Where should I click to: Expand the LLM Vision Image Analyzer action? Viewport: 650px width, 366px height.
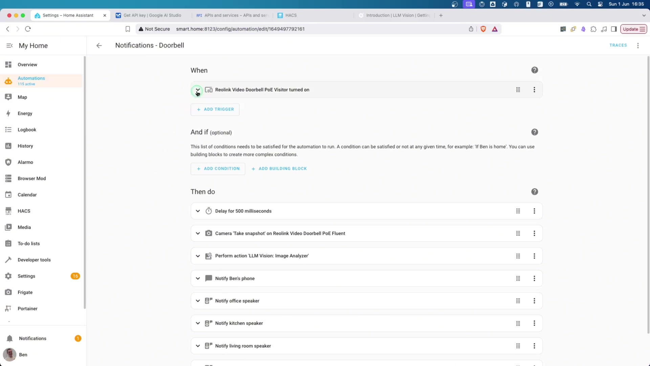click(x=198, y=256)
